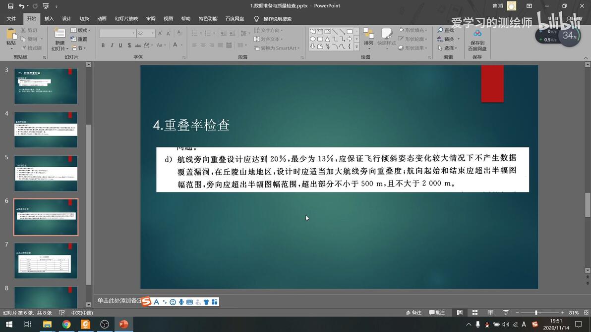This screenshot has width=591, height=332.
Task: Click the Save icon in quick access toolbar
Action: (10, 6)
